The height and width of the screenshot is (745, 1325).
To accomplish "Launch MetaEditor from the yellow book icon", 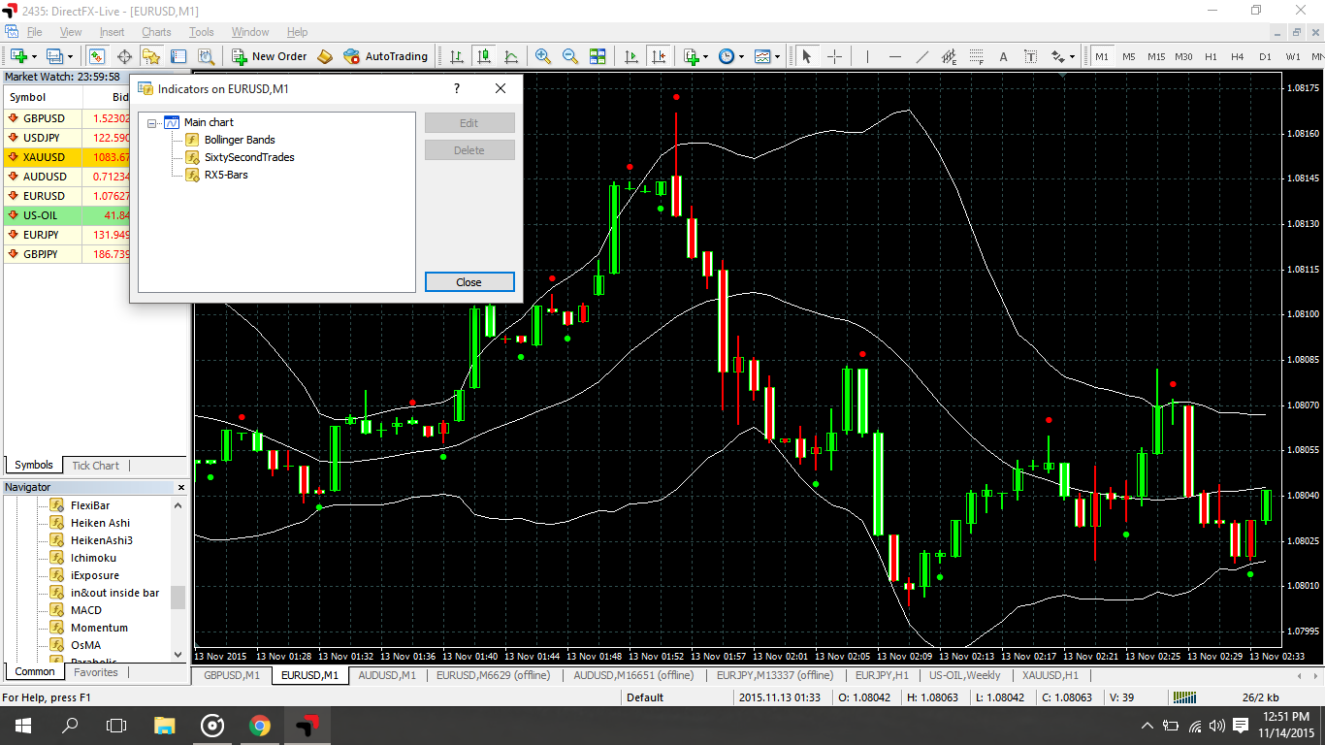I will 325,56.
